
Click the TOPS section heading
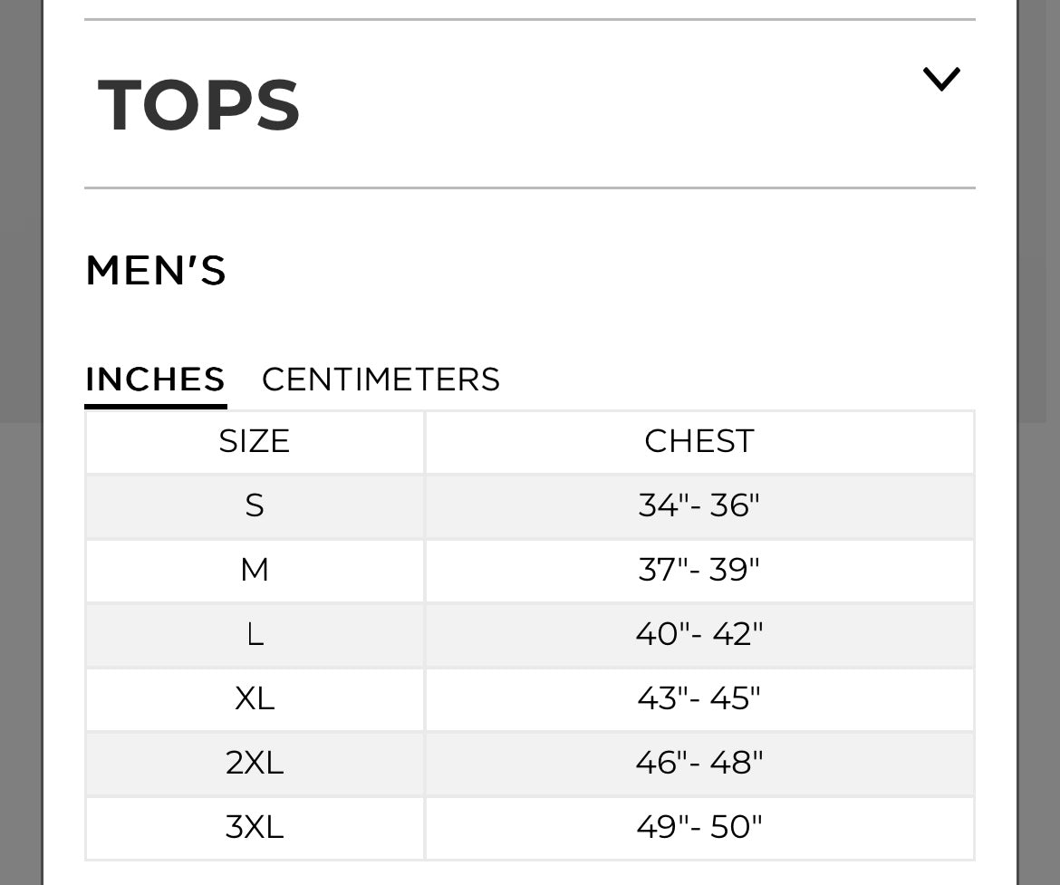point(199,105)
